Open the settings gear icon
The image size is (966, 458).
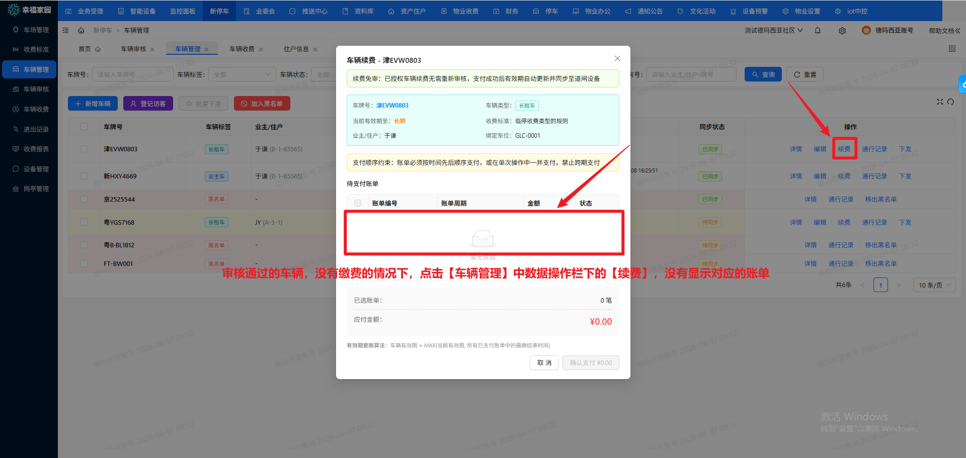click(x=842, y=30)
